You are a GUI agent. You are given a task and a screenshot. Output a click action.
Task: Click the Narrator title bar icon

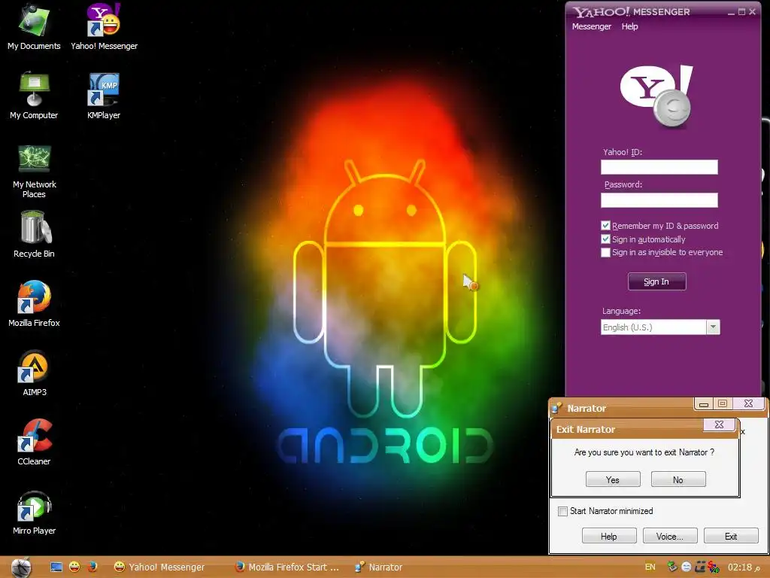(x=557, y=408)
